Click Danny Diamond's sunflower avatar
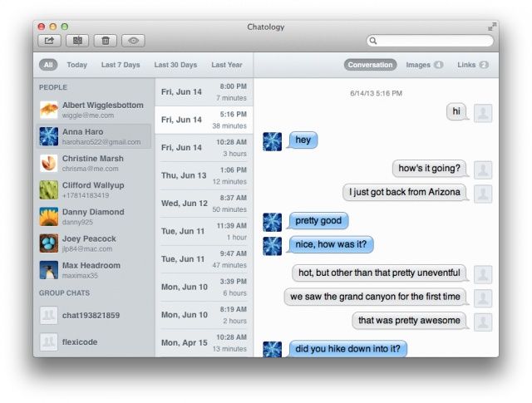The height and width of the screenshot is (403, 532). click(48, 217)
